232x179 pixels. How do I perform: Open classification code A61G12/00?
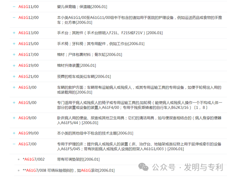[29, 17]
